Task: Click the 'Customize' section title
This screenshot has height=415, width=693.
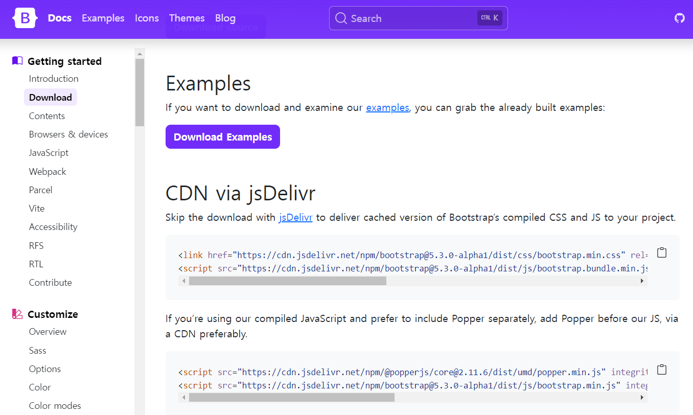Action: click(x=53, y=314)
